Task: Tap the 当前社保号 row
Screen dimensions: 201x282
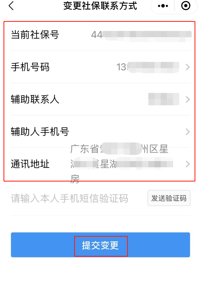Action: click(101, 35)
